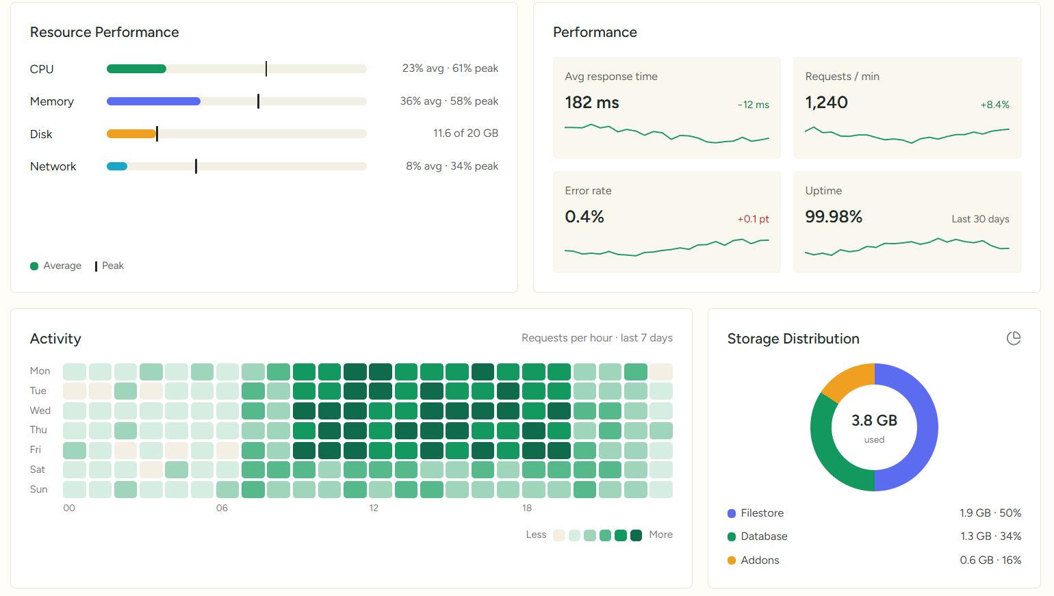Click the '−12 ms' change indicator
1054x596 pixels.
753,105
